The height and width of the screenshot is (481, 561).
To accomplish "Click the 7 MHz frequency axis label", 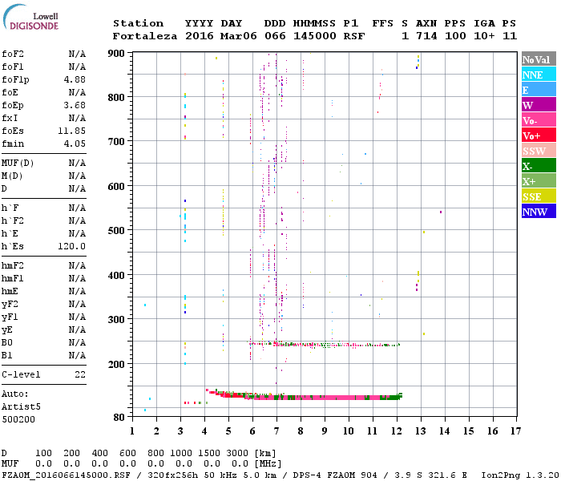I will pyautogui.click(x=276, y=431).
